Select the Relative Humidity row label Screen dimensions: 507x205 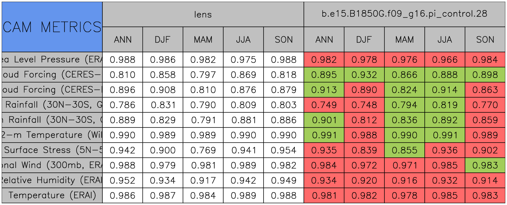click(52, 181)
